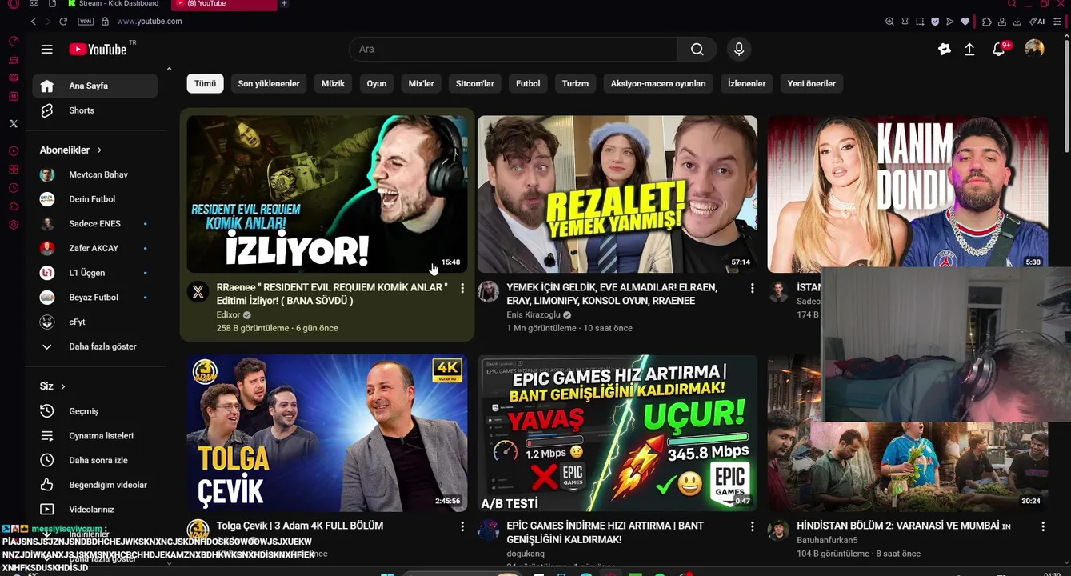Open the YouTube guide hamburger menu
The width and height of the screenshot is (1071, 576).
(x=46, y=50)
